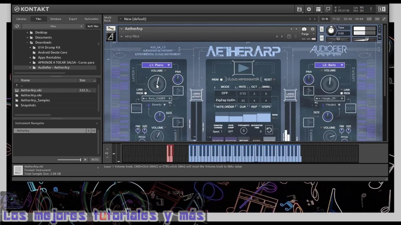
Task: Click the Layers Activity box above left meter
Action: coord(196,95)
